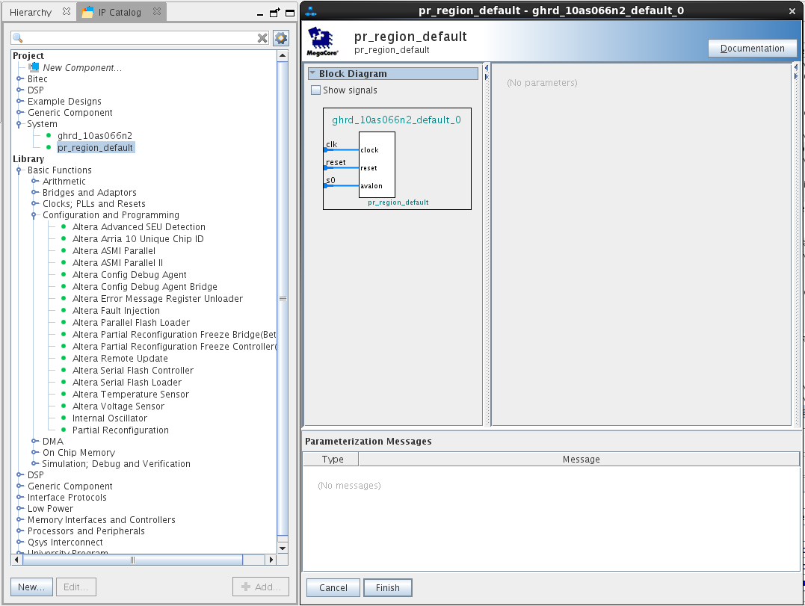Expand Simulation; Debug and Verification
805x606 pixels.
[x=34, y=463]
